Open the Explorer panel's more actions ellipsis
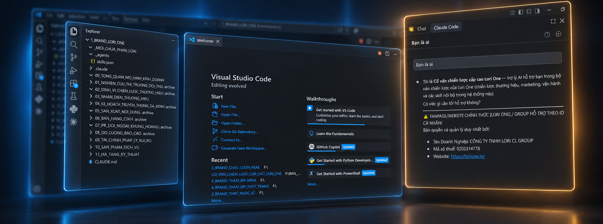 coord(173,40)
